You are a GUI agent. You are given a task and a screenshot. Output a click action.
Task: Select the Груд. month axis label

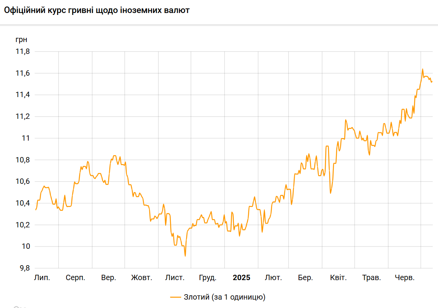208,278
